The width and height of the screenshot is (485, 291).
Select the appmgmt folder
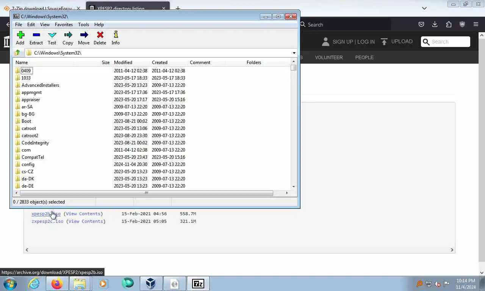click(31, 92)
